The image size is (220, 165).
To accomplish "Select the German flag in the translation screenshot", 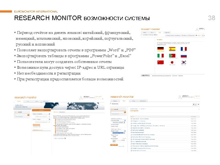I will 160,49.
